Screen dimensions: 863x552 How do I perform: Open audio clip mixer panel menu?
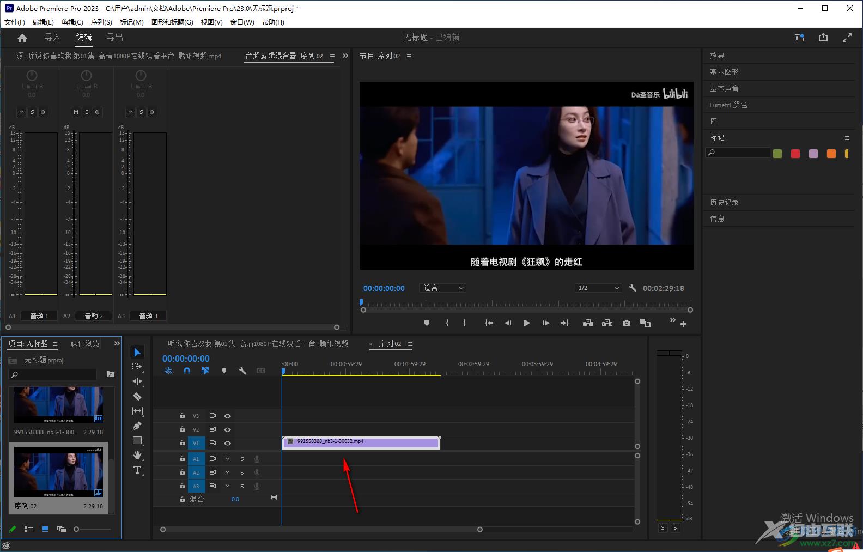[x=332, y=56]
